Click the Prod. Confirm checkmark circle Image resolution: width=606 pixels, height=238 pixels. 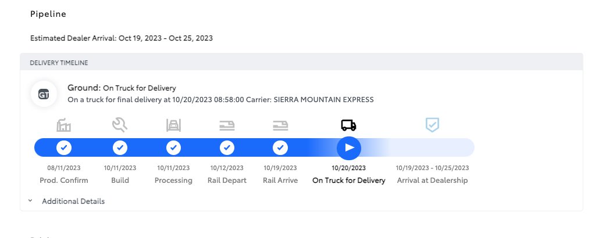point(64,148)
